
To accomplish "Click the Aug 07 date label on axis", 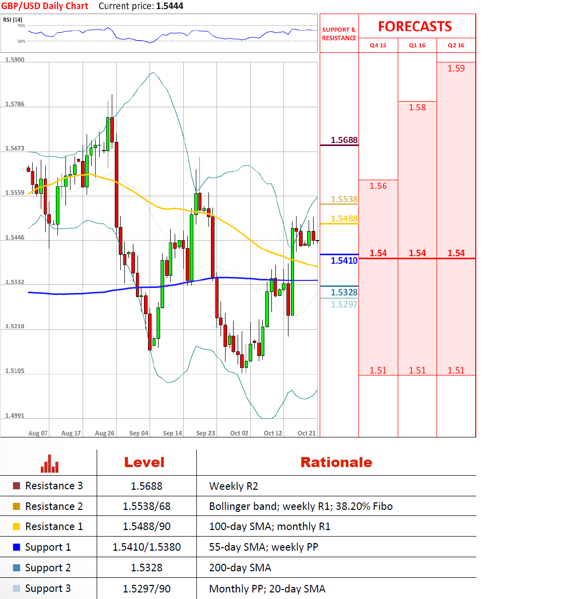I will [x=38, y=433].
